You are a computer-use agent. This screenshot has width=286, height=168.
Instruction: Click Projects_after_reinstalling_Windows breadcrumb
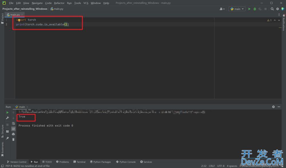(25, 9)
